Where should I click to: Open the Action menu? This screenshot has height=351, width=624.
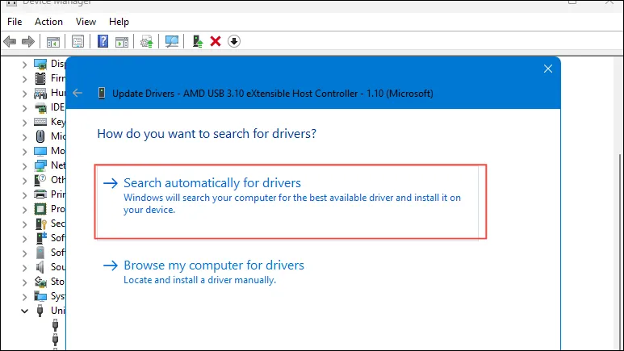point(48,22)
